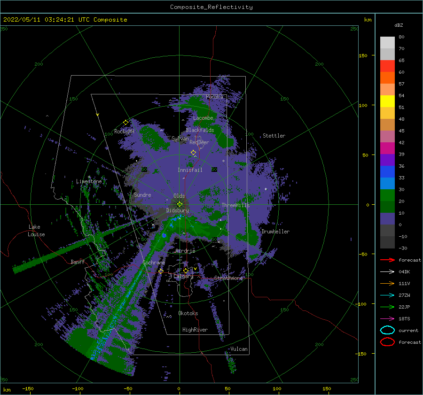Click the yellow diamond marker above Calgary
423x395 pixels.
(x=186, y=271)
